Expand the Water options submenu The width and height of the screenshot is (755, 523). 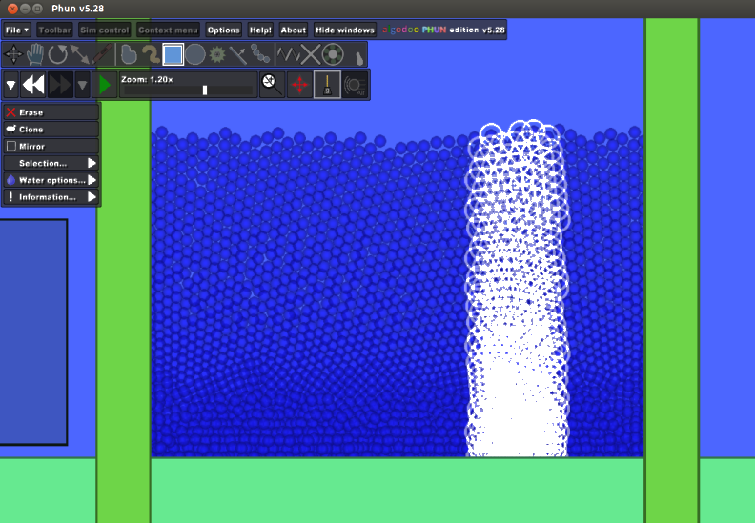coord(51,180)
